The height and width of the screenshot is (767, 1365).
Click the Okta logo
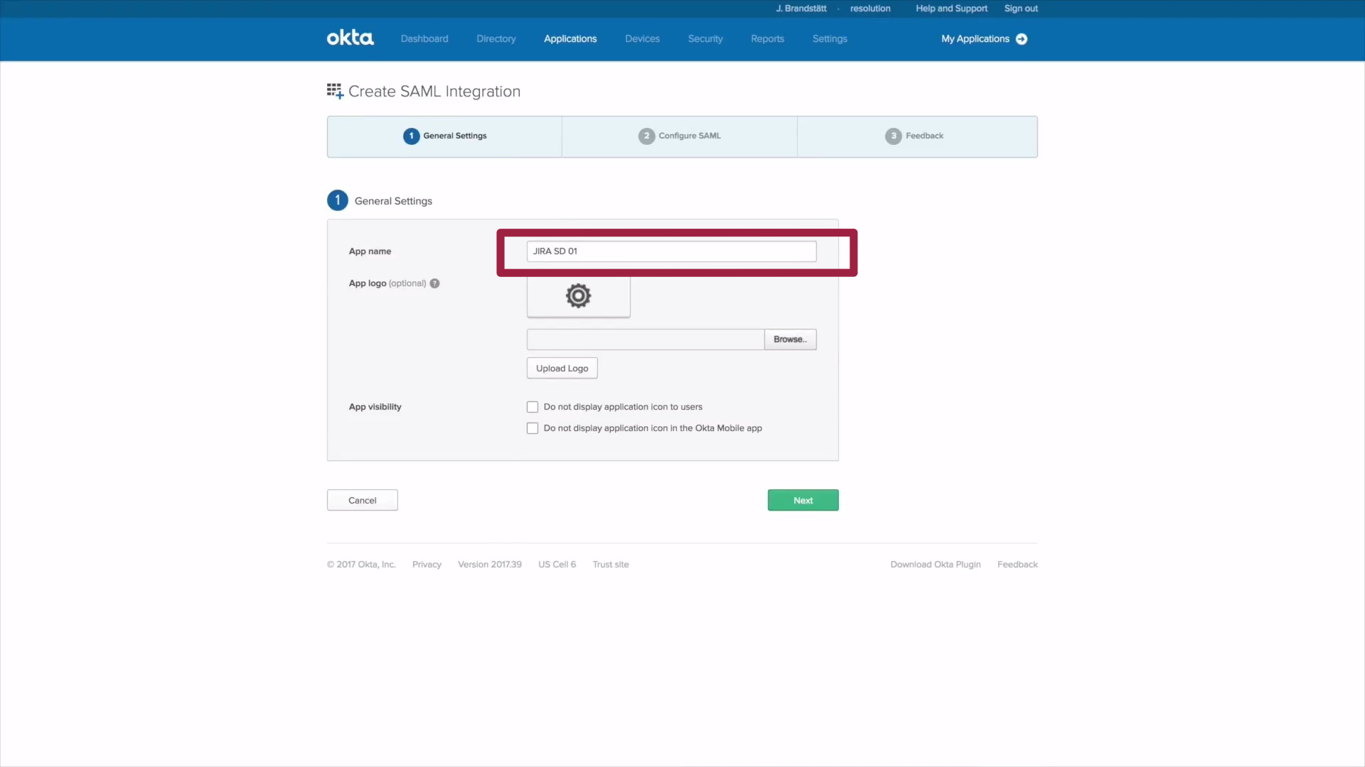click(x=350, y=38)
